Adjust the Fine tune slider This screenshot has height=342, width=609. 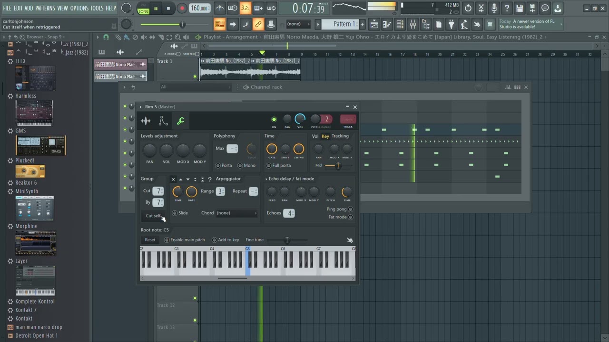click(x=287, y=240)
